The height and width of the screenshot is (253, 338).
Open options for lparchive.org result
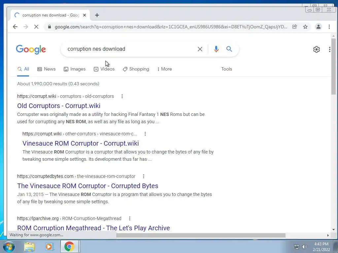click(x=129, y=219)
